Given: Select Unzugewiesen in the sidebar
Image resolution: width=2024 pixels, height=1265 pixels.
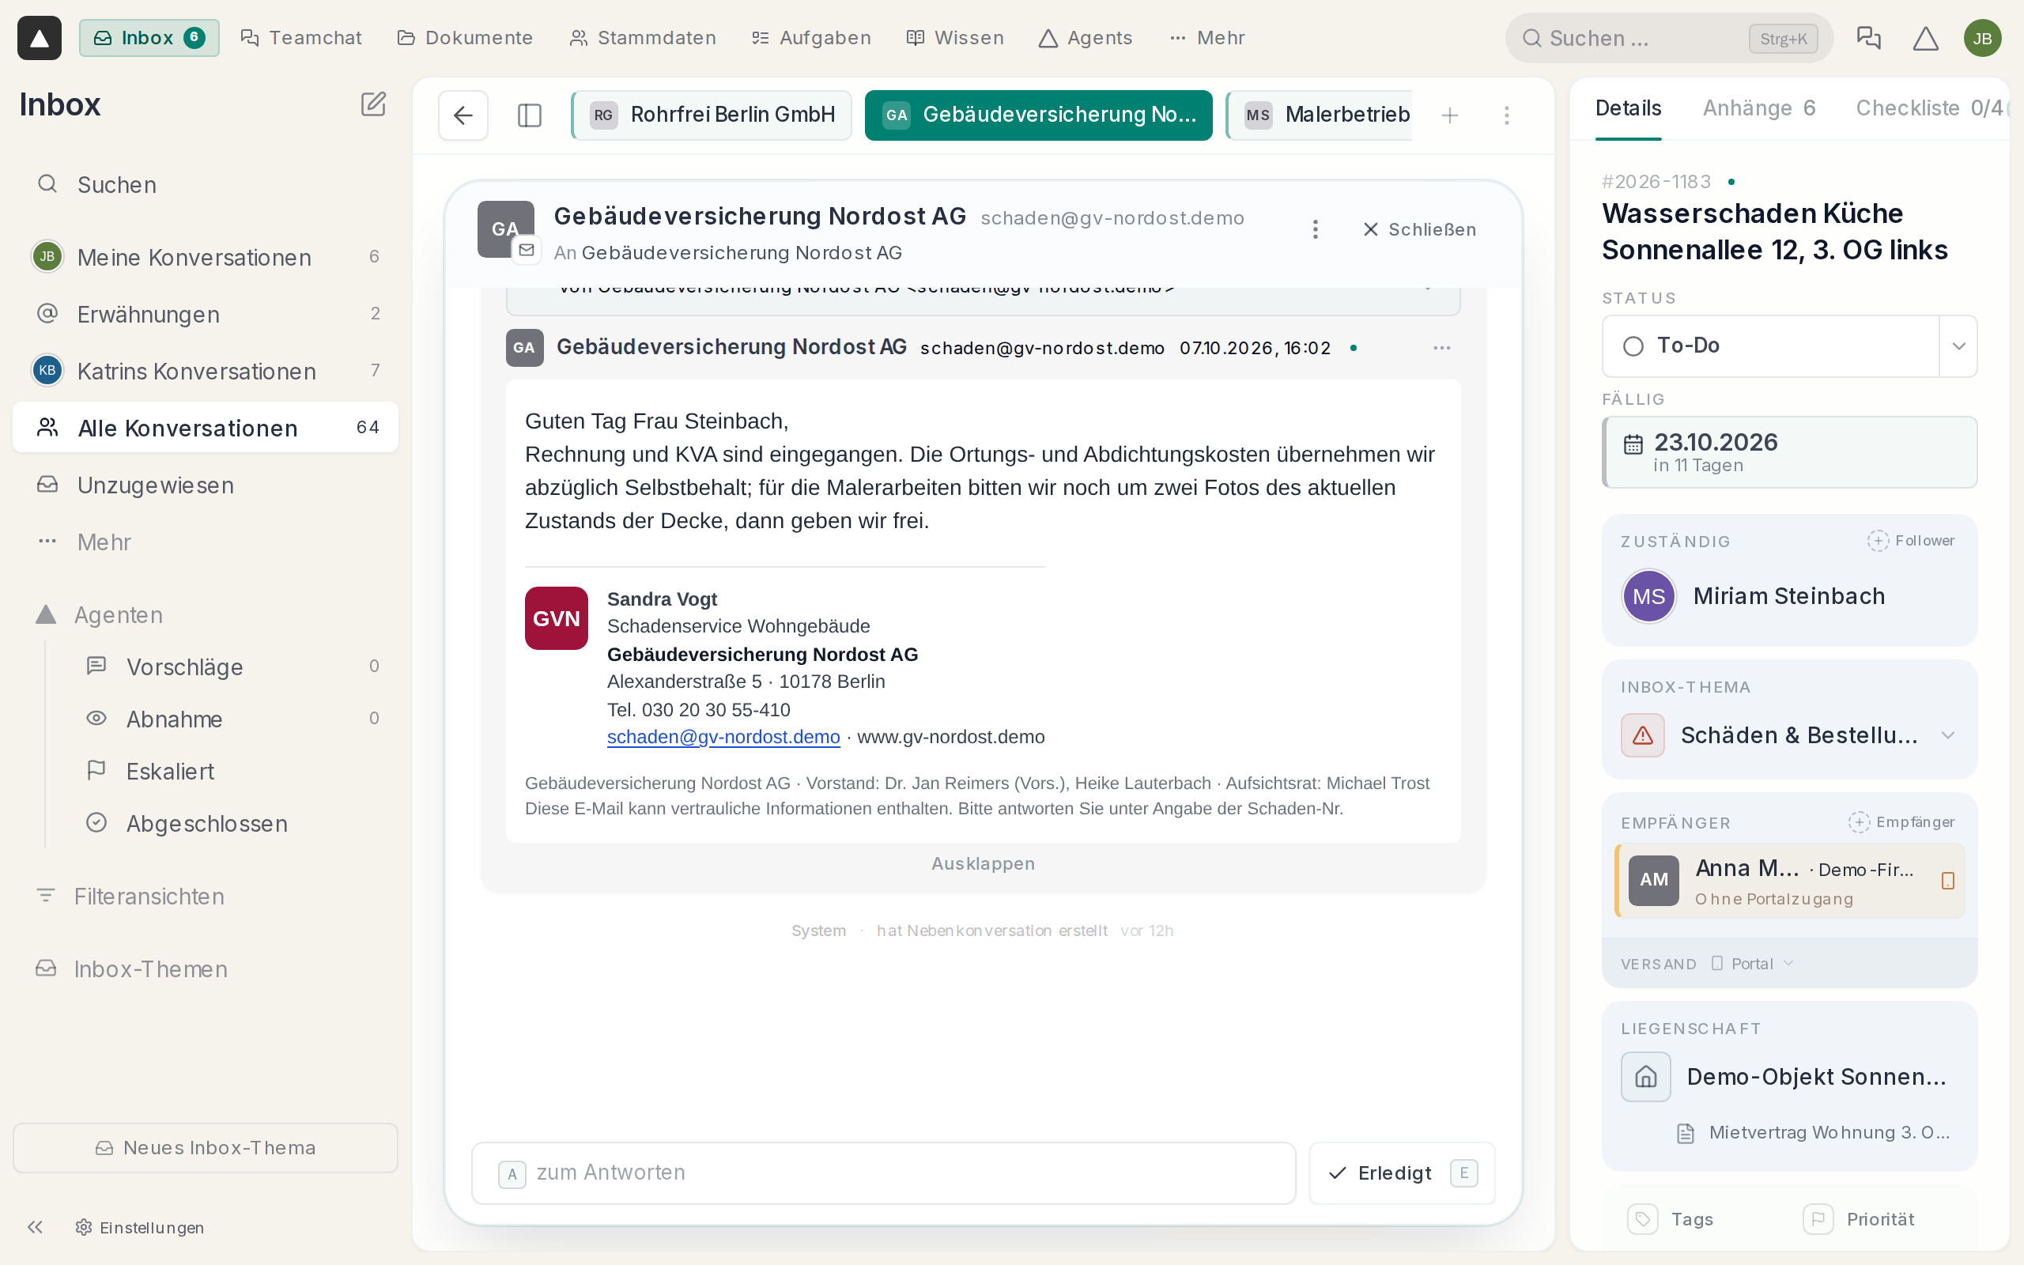Looking at the screenshot, I should (205, 485).
